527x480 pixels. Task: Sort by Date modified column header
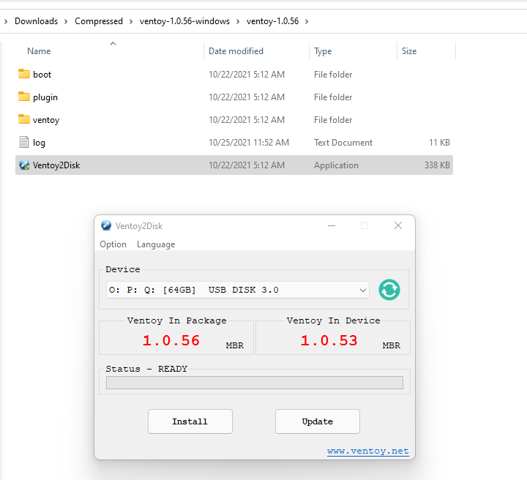(x=236, y=51)
